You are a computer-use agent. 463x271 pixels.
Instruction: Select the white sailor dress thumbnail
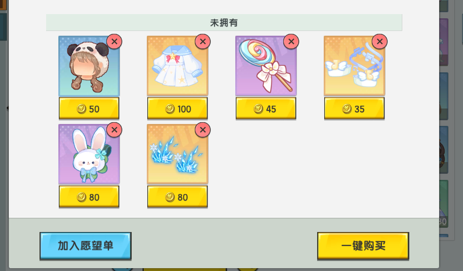click(177, 66)
